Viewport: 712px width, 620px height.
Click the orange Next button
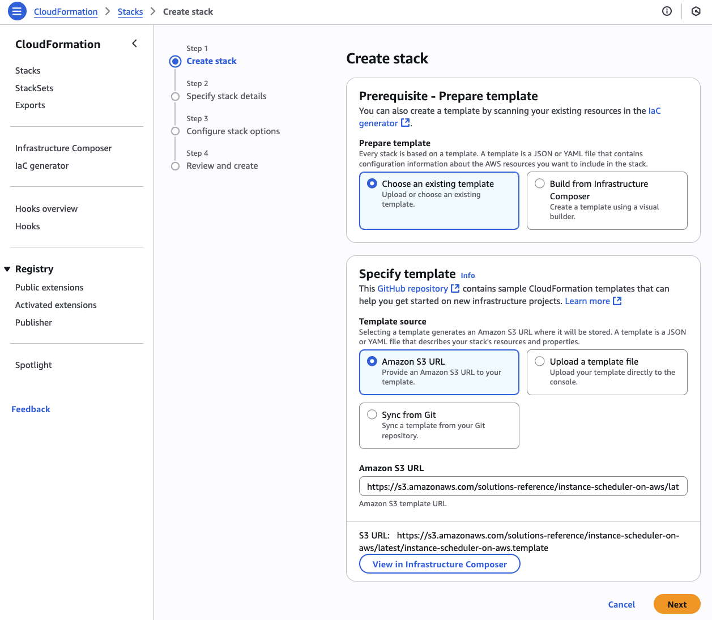pyautogui.click(x=677, y=604)
